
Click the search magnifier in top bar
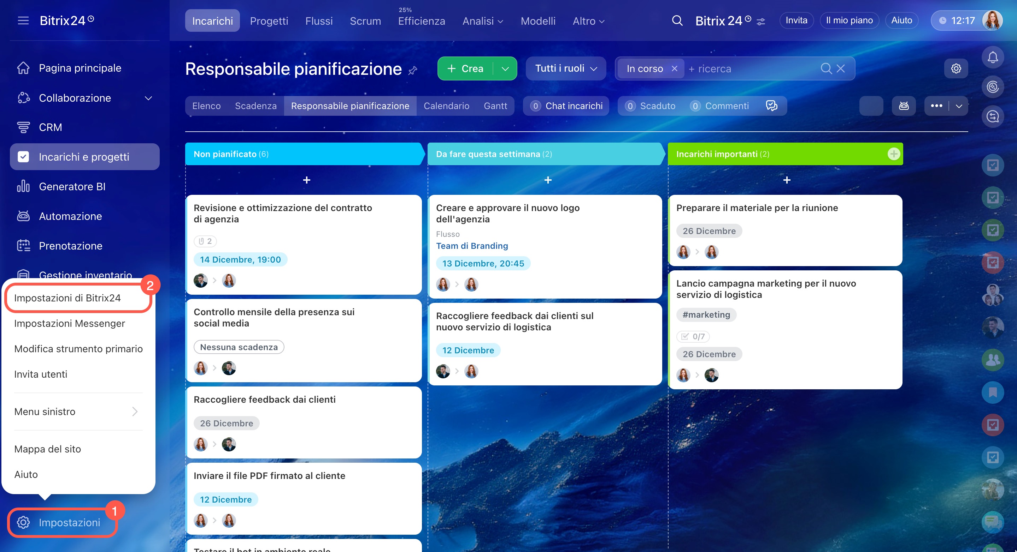click(x=677, y=20)
